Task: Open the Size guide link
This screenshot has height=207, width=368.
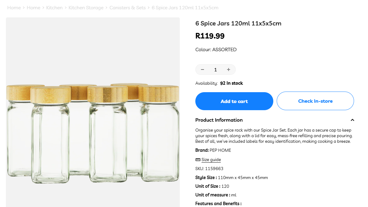Action: coord(211,160)
